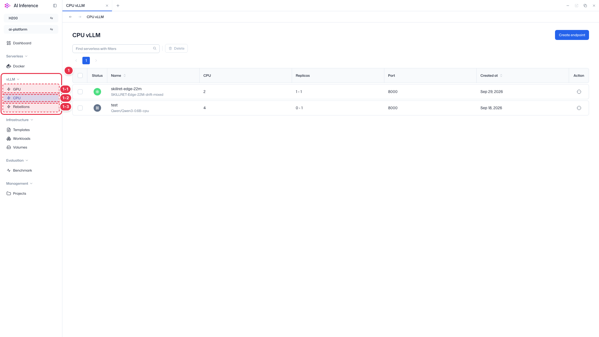The image size is (599, 337).
Task: Collapse the sidebar panel icon
Action: pyautogui.click(x=55, y=6)
